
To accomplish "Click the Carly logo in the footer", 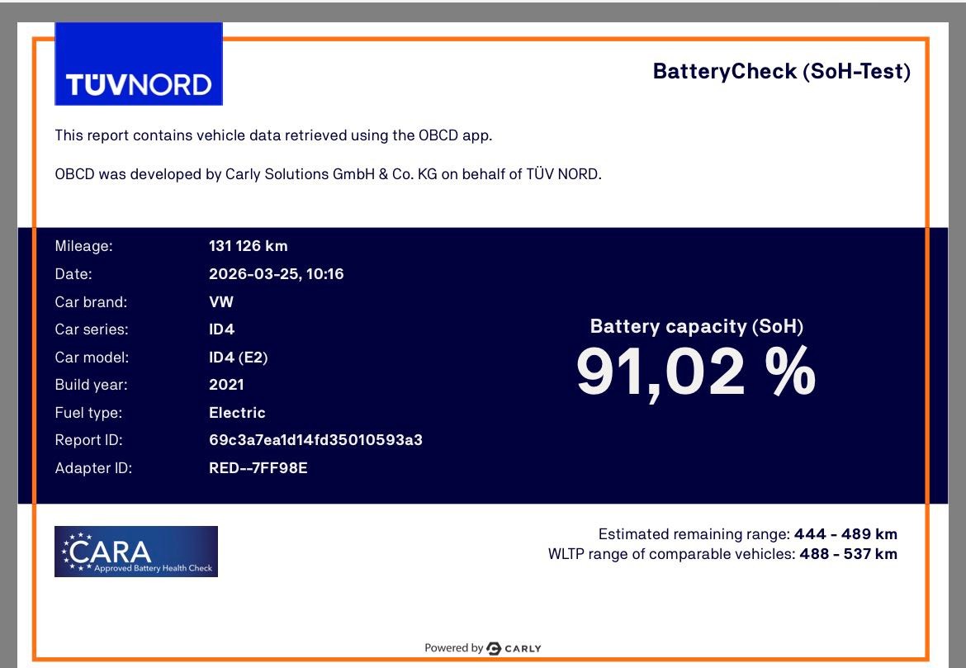I will pos(514,648).
